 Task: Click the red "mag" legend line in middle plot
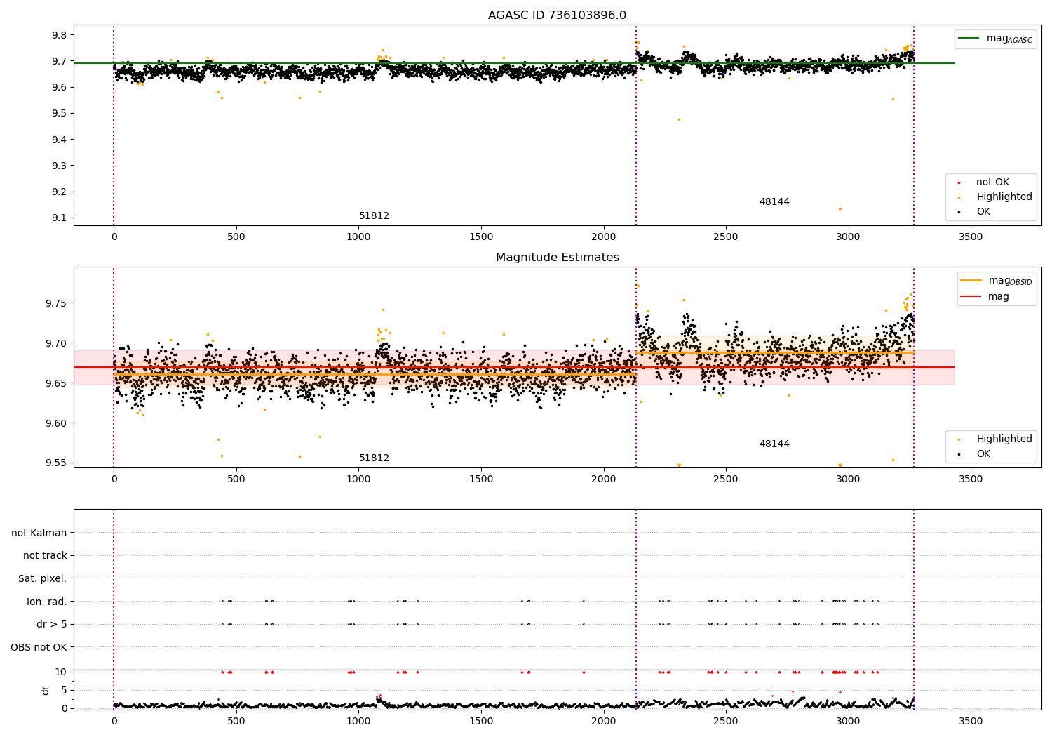click(971, 297)
